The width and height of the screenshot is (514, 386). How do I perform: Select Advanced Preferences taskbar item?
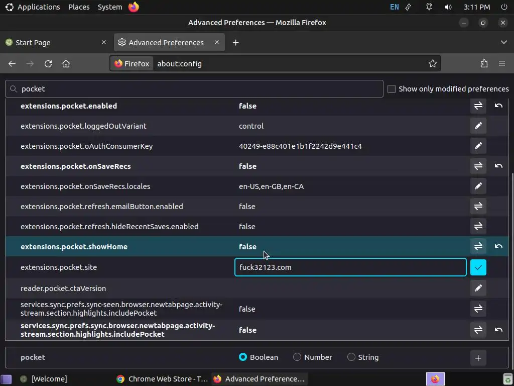pyautogui.click(x=259, y=379)
